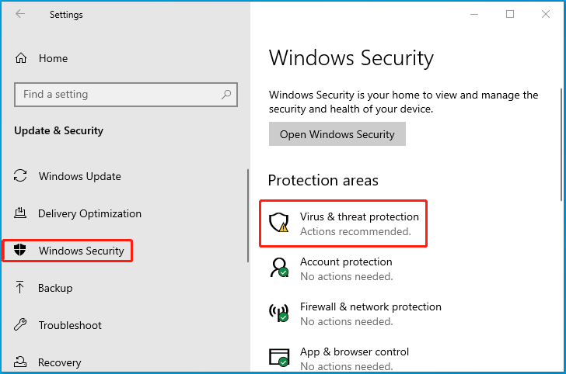This screenshot has width=566, height=374.
Task: Click the Windows Update refresh icon
Action: 21,176
